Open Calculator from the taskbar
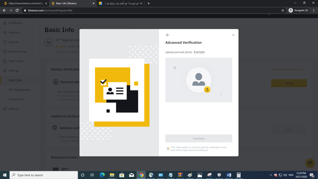 click(x=238, y=175)
